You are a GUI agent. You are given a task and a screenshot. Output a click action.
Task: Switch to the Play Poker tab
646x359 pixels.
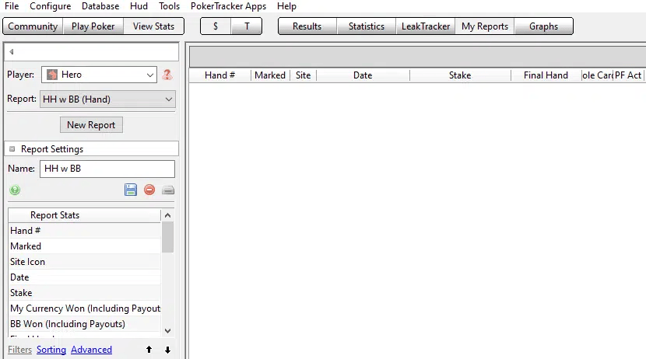coord(93,26)
